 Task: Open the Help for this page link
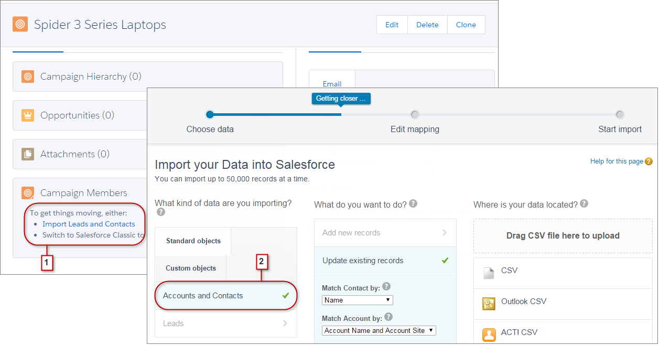coord(617,161)
